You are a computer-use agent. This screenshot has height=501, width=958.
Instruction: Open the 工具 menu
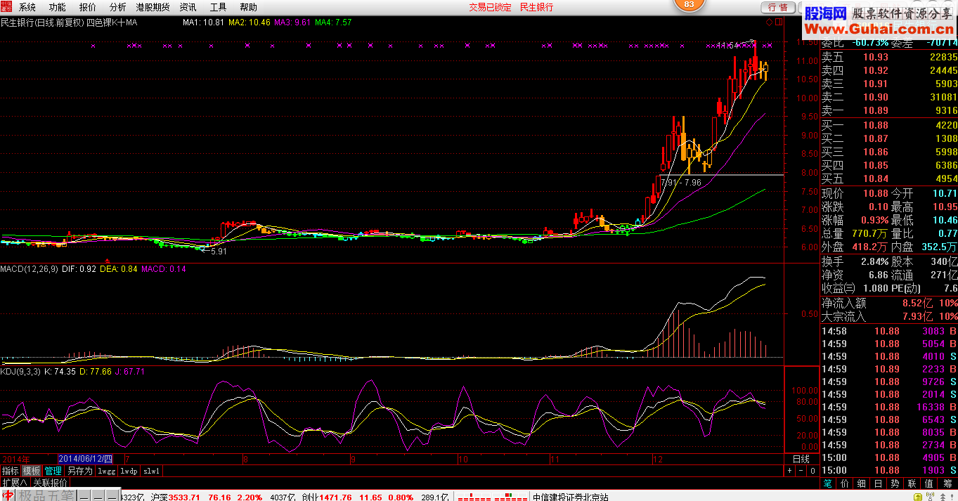(218, 7)
